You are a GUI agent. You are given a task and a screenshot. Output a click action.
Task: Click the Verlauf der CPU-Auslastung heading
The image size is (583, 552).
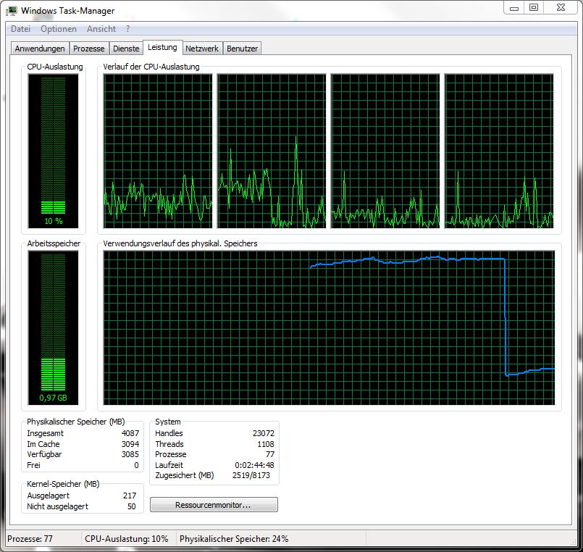tap(151, 67)
